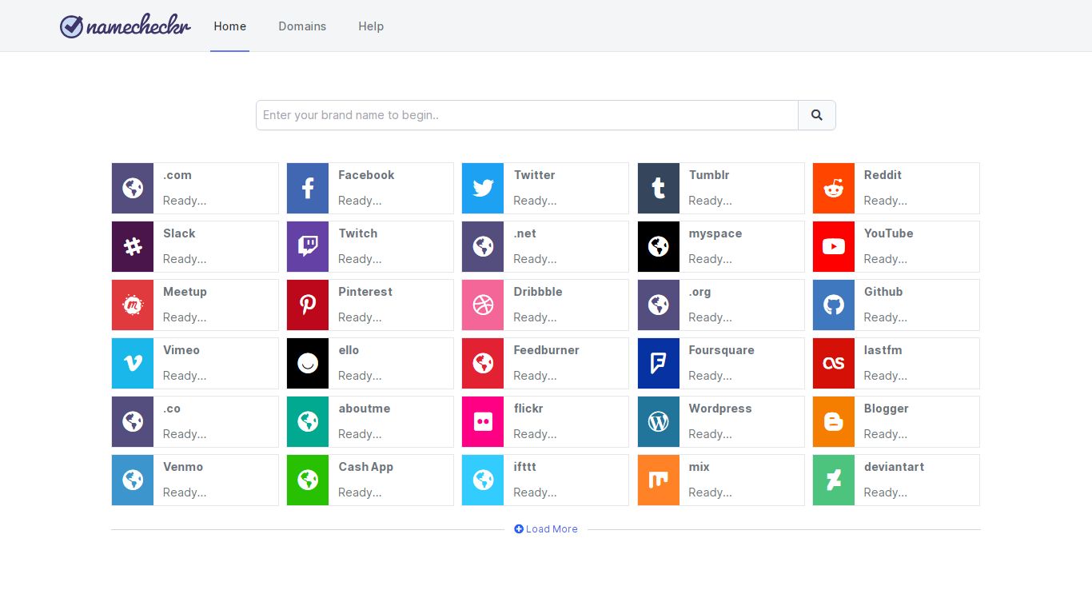Click the magnifier search button

817,115
